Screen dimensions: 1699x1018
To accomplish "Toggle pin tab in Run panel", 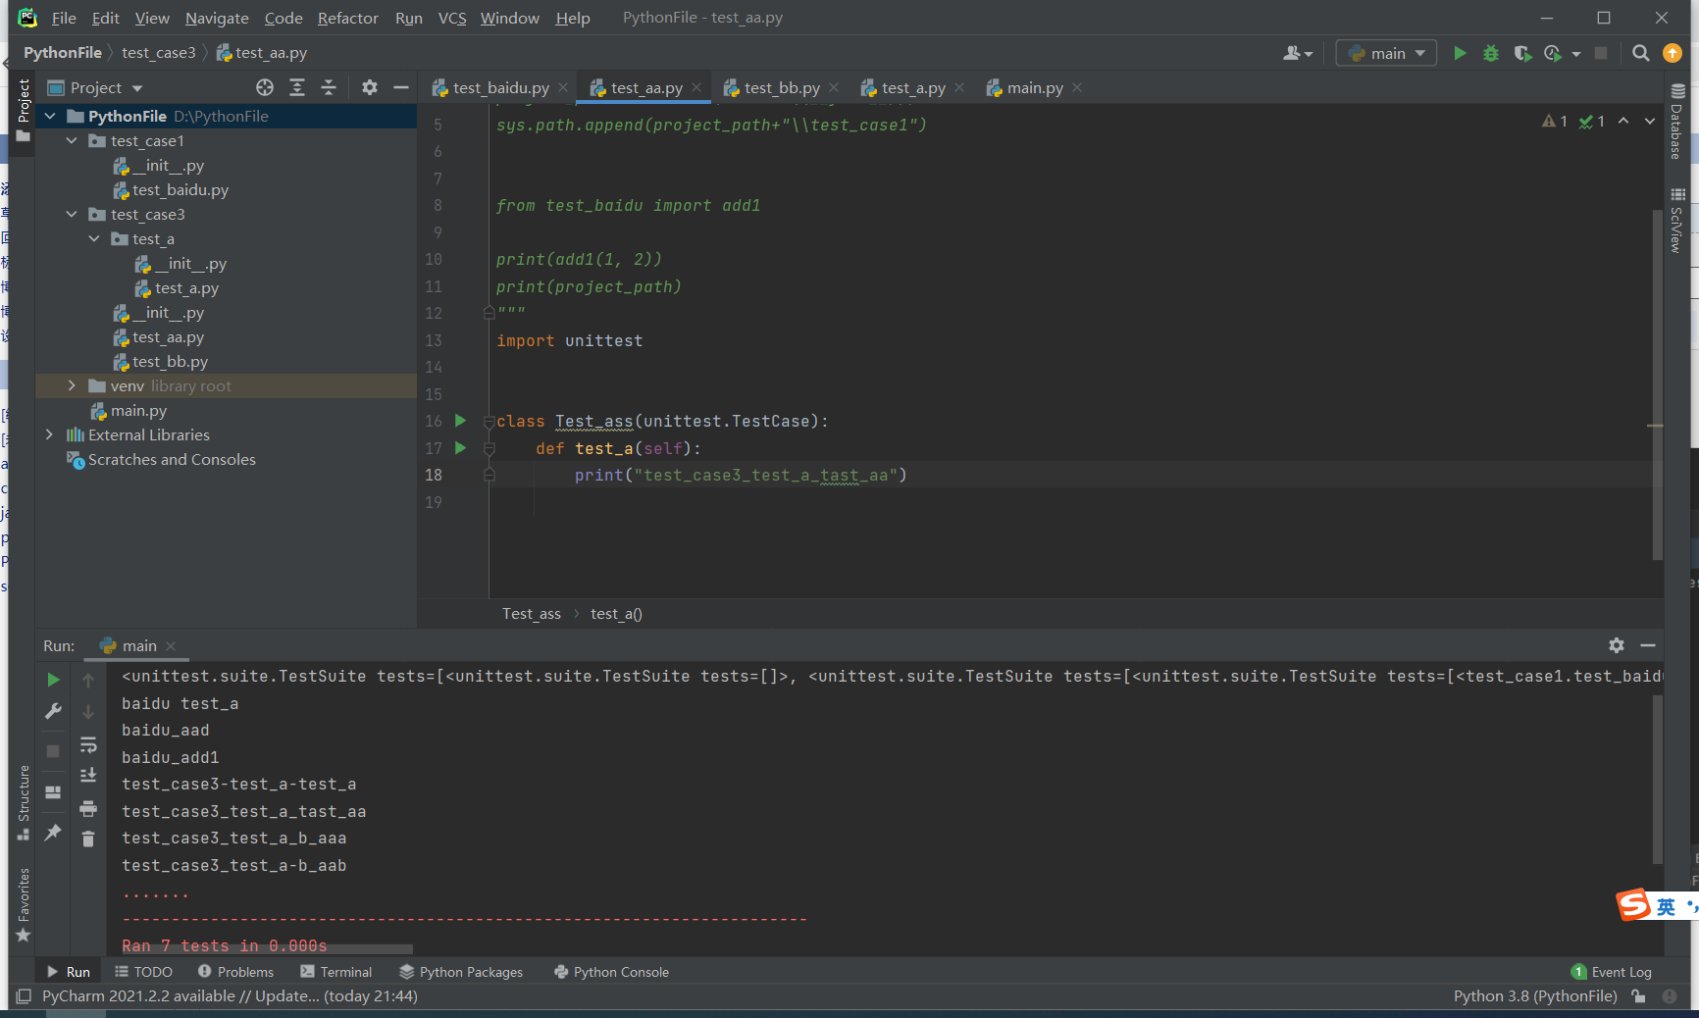I will tap(53, 833).
